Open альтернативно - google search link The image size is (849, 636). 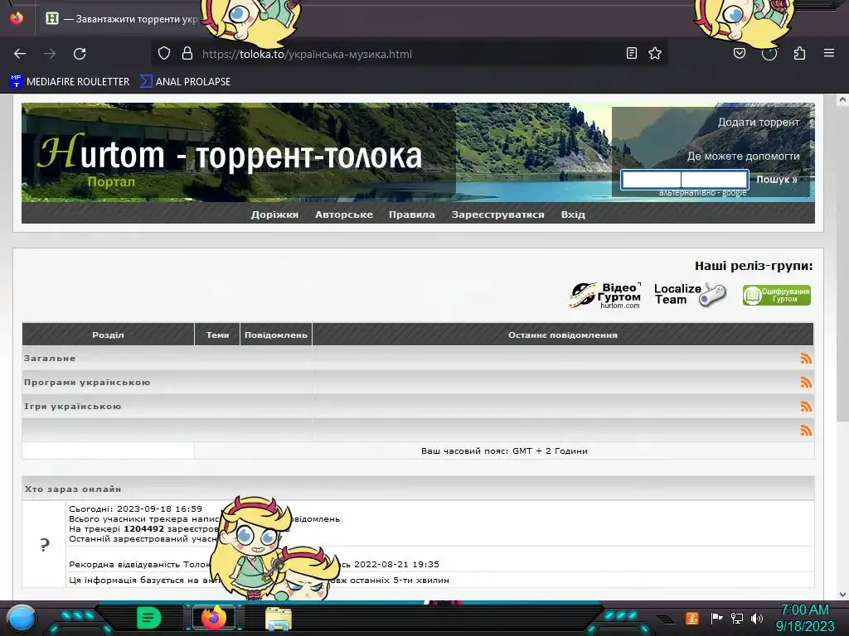tap(703, 192)
